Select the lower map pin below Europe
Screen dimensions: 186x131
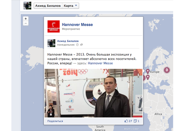(x=148, y=77)
